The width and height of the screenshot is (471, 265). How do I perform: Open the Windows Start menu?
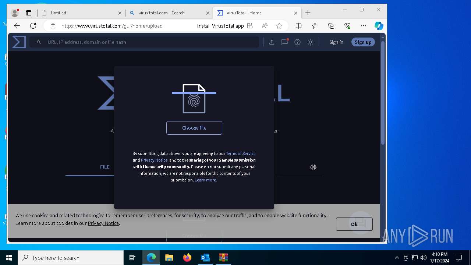point(9,258)
